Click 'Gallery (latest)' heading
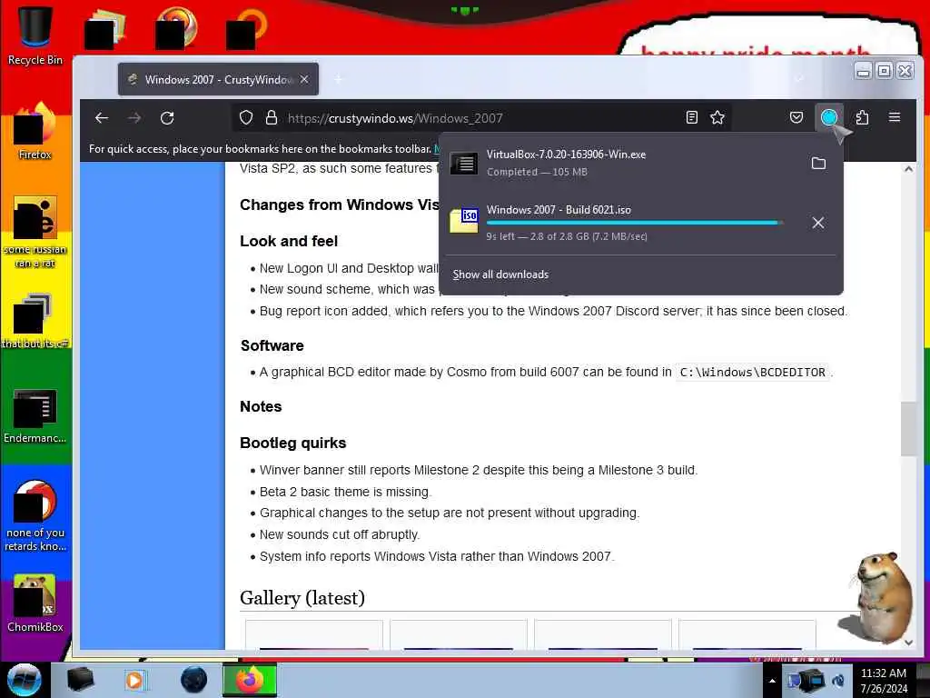 [302, 598]
